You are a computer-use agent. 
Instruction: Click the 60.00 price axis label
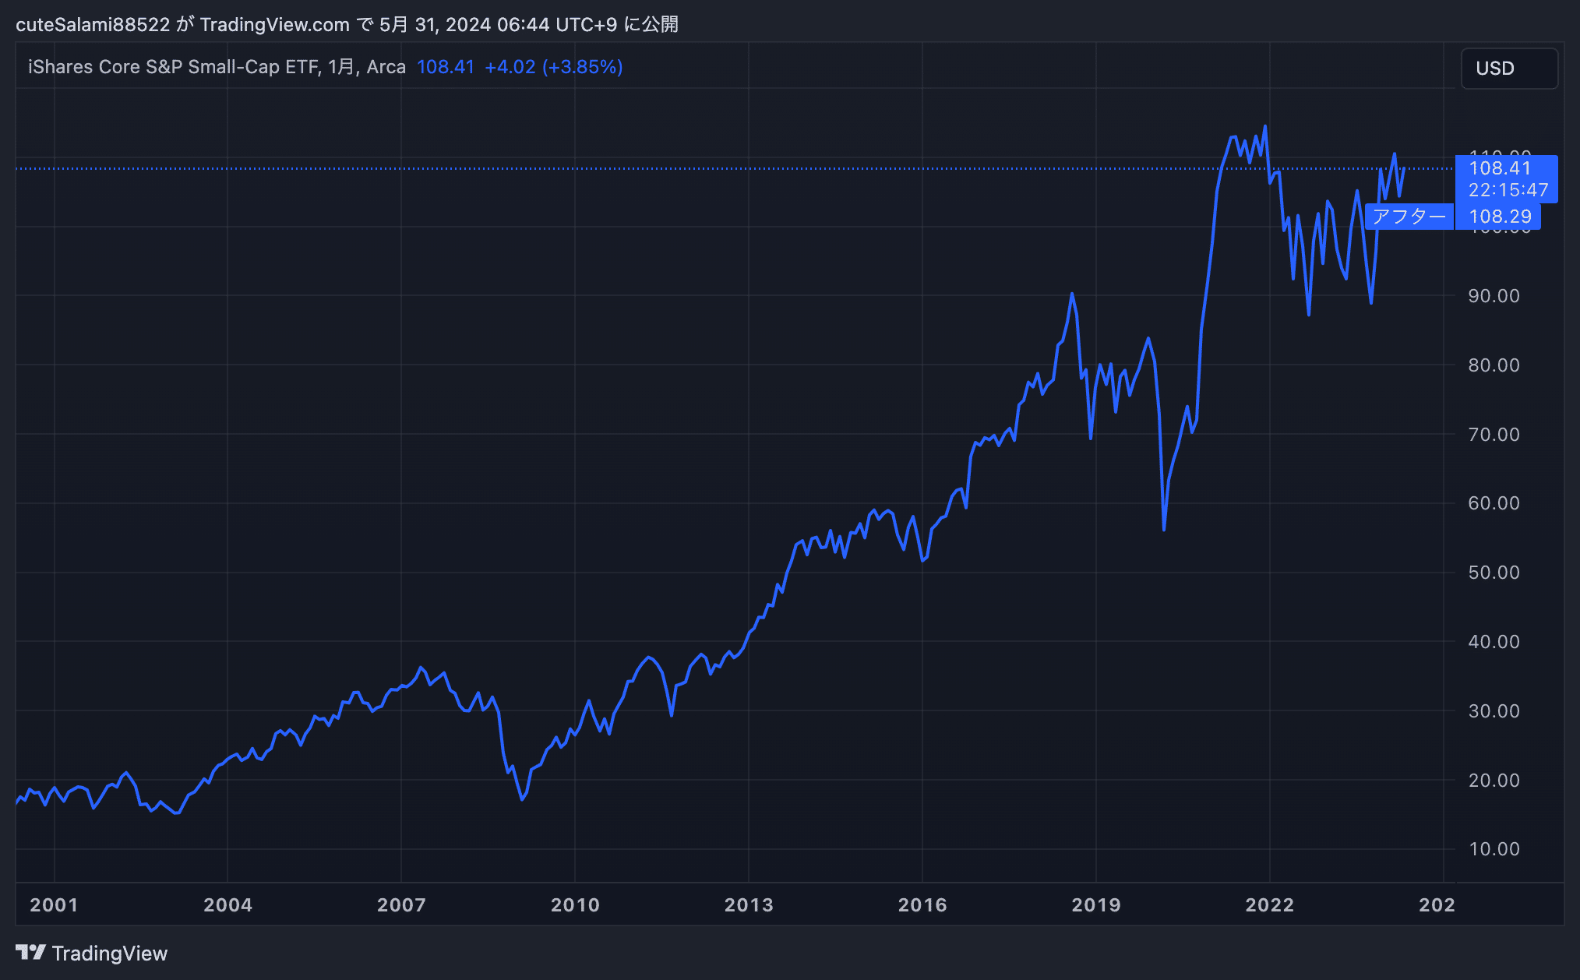pyautogui.click(x=1494, y=503)
